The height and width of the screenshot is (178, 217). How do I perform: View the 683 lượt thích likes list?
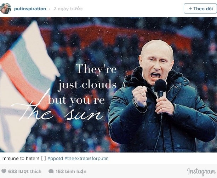pos(25,172)
